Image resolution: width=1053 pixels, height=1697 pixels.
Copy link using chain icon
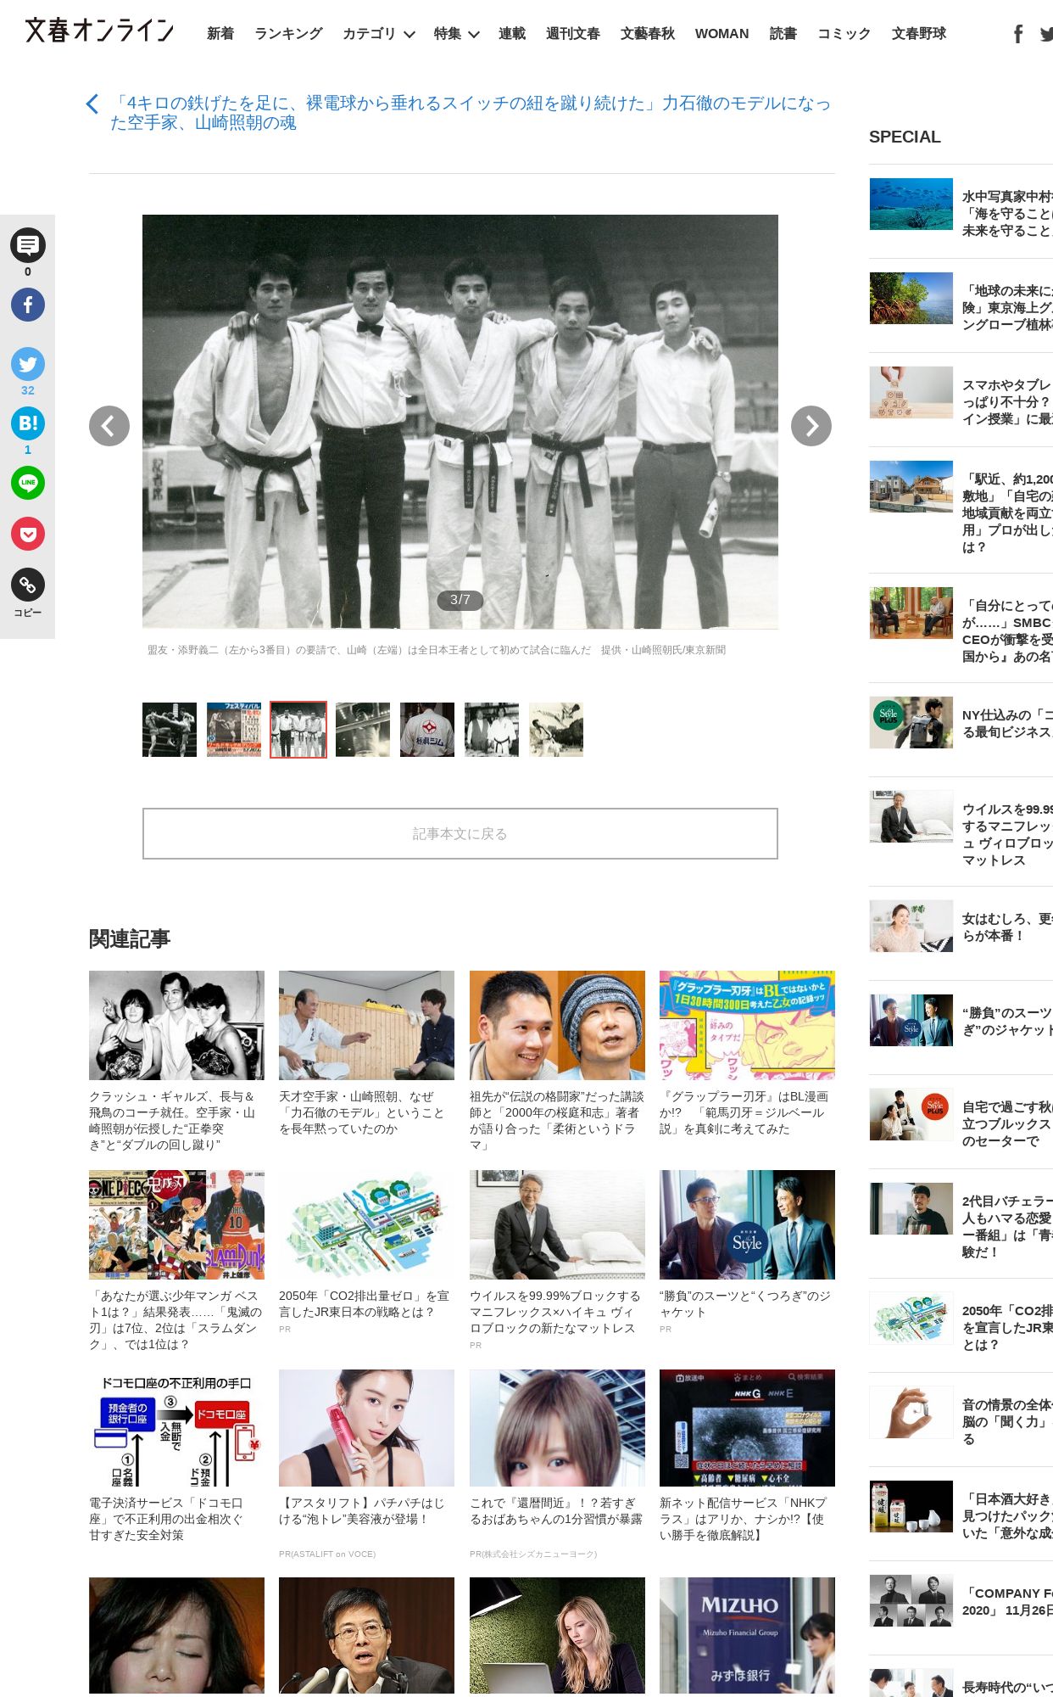[x=28, y=585]
